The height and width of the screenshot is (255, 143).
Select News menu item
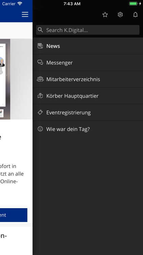[88, 46]
